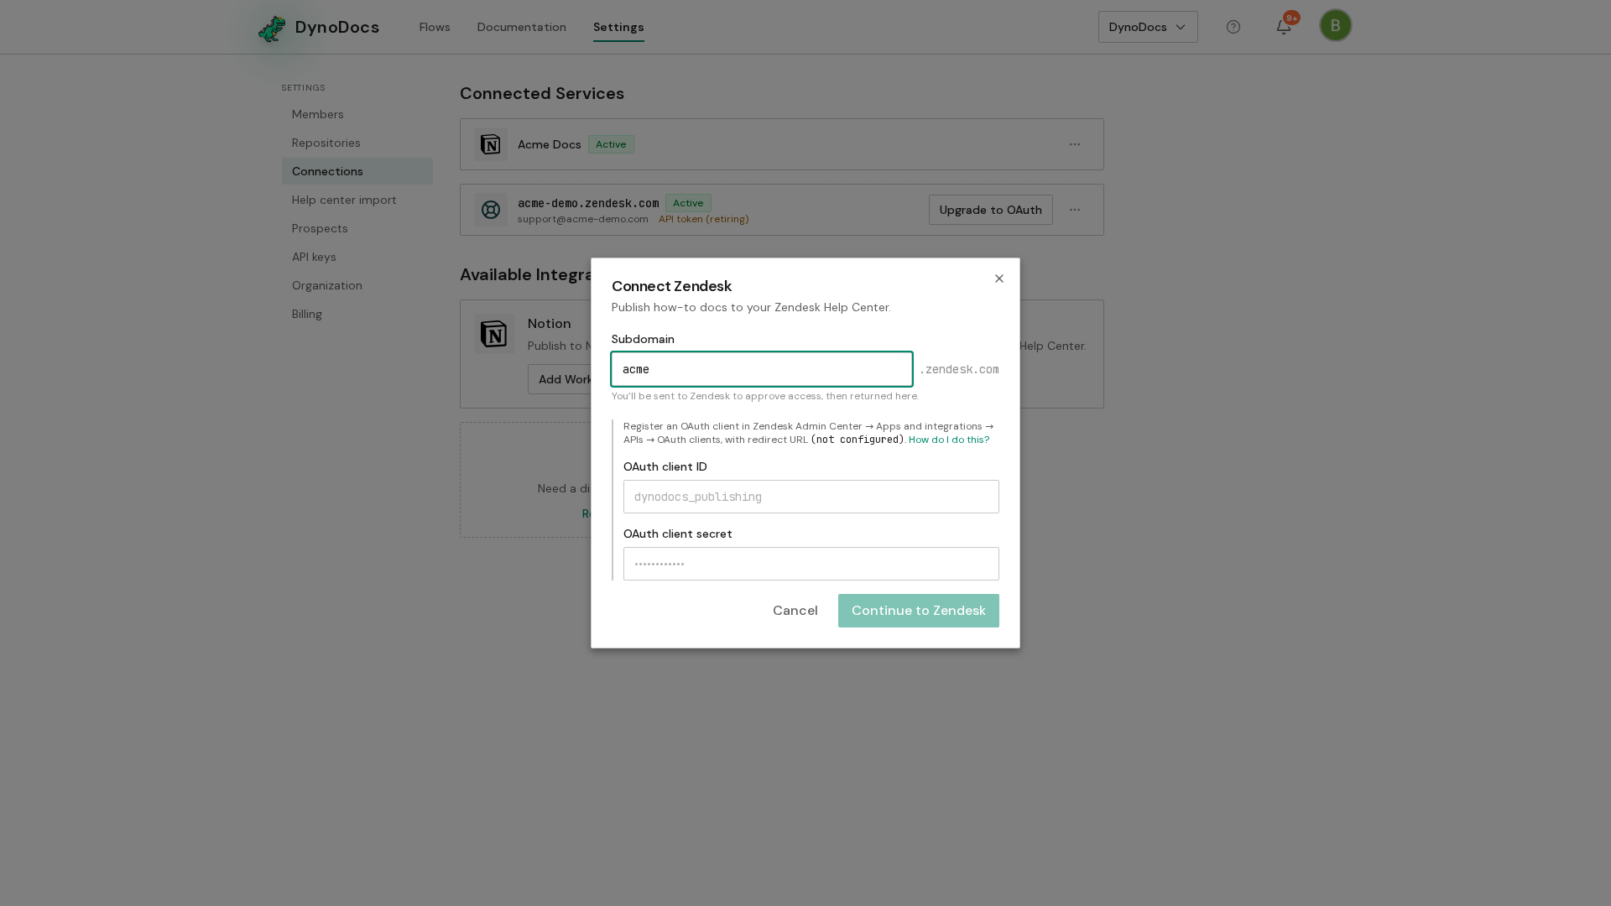
Task: Open more options for Acme Docs
Action: point(1075,144)
